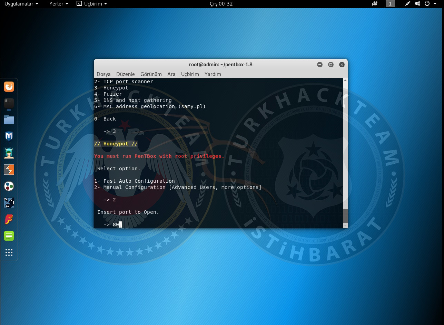Launch Metasploit from the dock
Image resolution: width=444 pixels, height=325 pixels.
coord(9,136)
